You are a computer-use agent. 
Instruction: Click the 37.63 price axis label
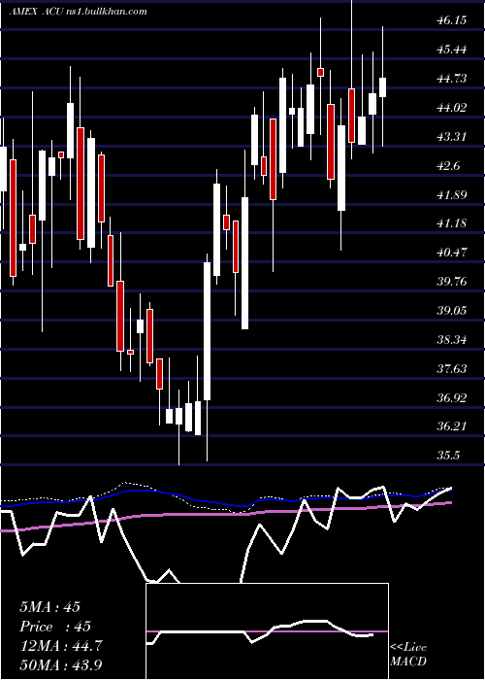click(452, 368)
